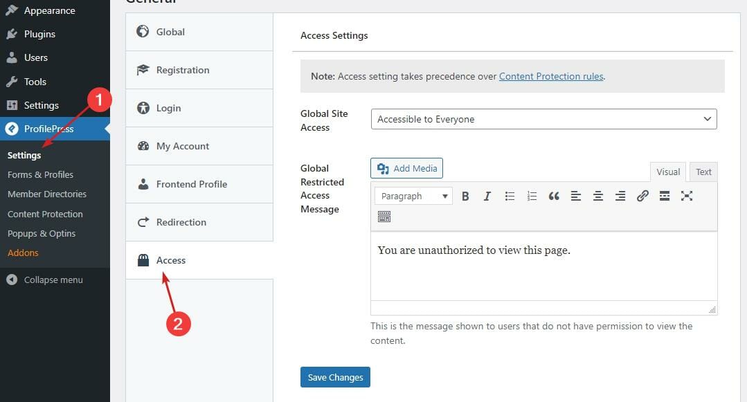Open the My Account settings tab

pyautogui.click(x=199, y=146)
